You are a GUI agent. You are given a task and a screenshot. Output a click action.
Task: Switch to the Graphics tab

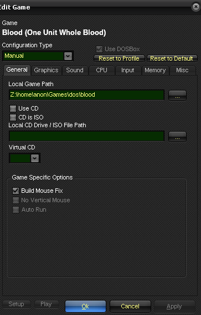[46, 71]
